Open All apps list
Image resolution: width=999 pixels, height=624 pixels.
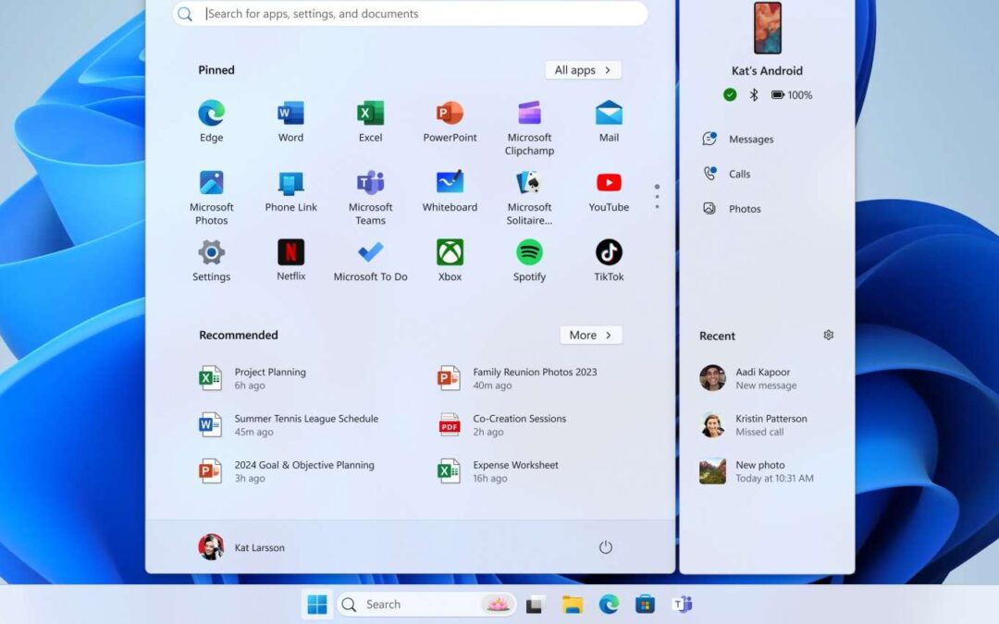(583, 69)
